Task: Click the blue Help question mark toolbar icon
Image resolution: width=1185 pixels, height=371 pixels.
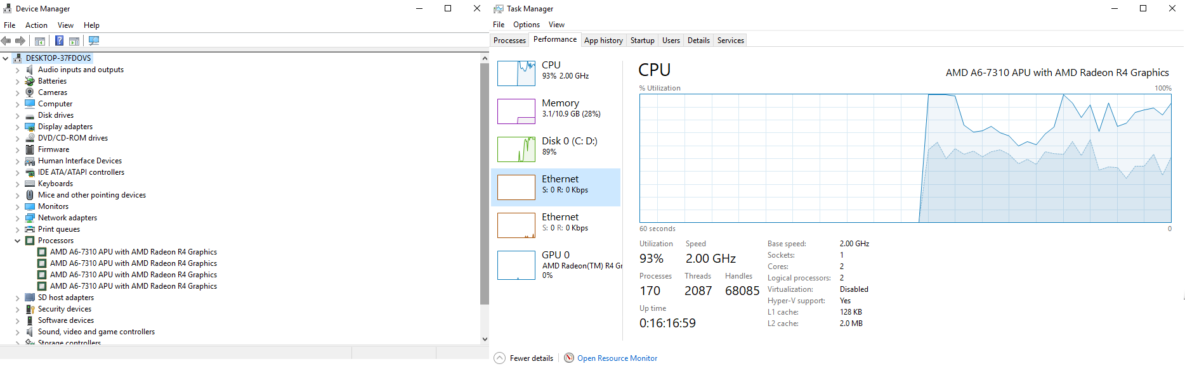Action: [x=59, y=41]
